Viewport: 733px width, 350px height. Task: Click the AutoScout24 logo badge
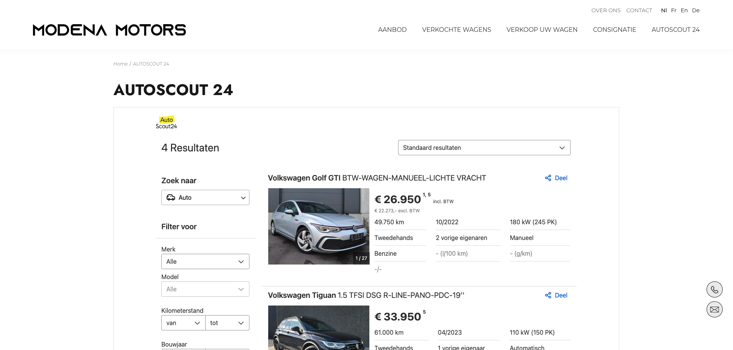pyautogui.click(x=166, y=123)
